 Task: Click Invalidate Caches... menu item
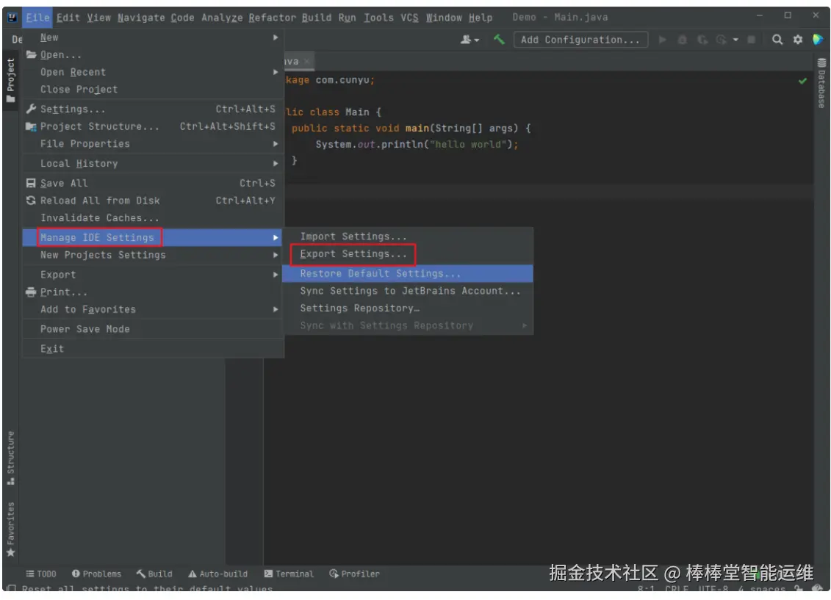[x=153, y=218]
